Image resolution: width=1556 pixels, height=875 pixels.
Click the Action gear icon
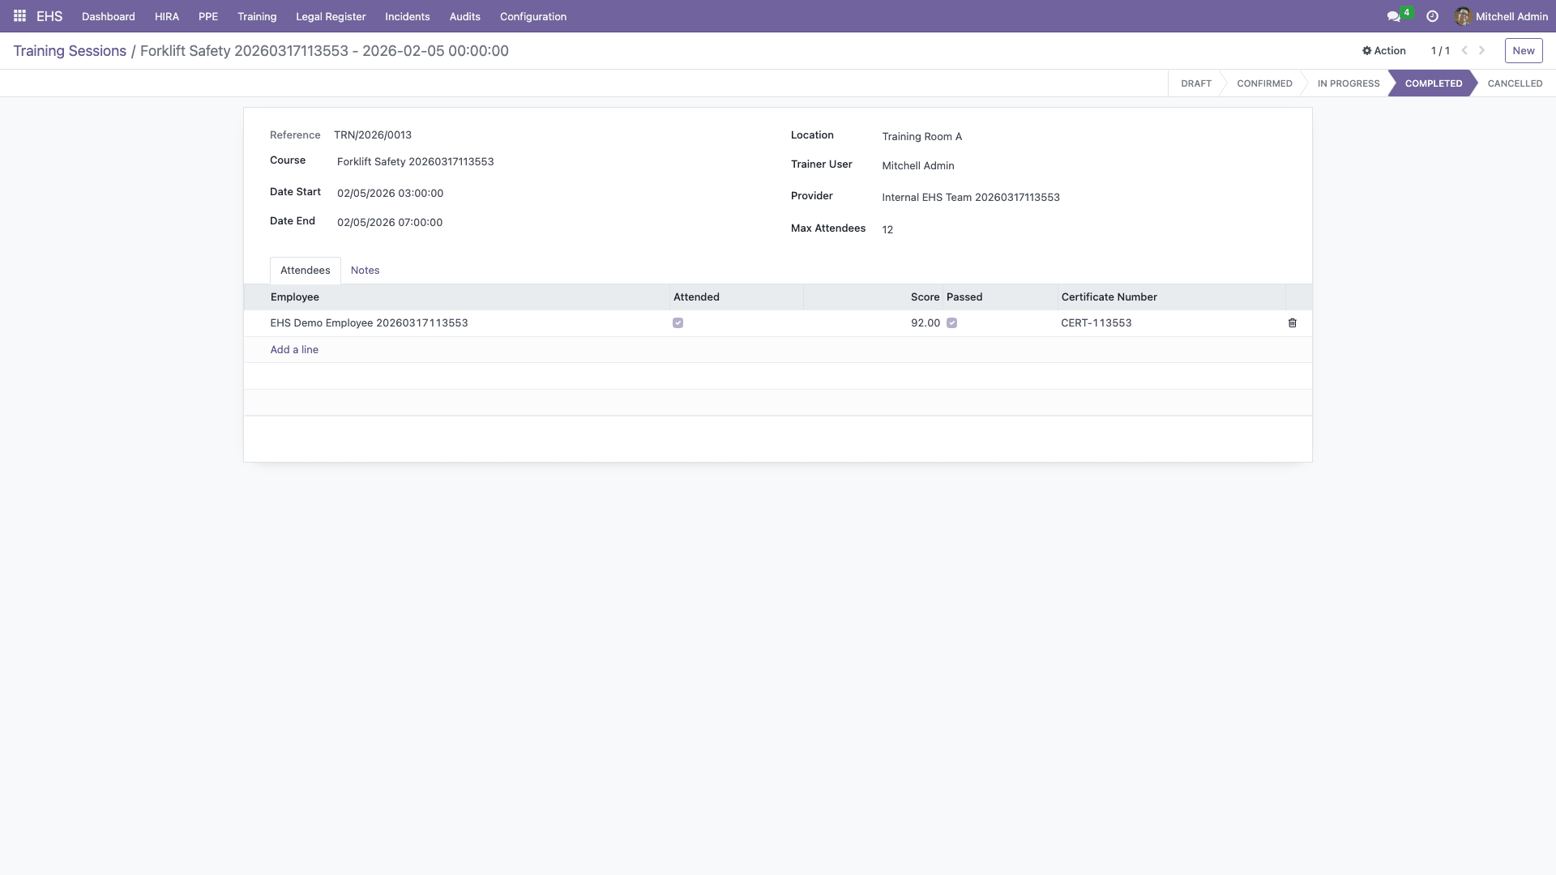click(x=1367, y=50)
